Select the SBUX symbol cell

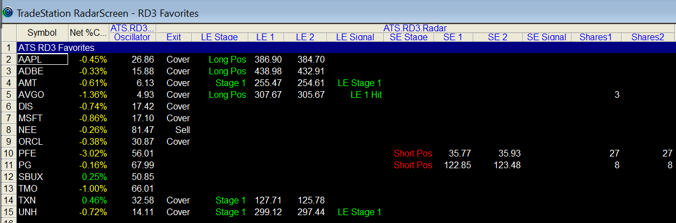[x=42, y=177]
